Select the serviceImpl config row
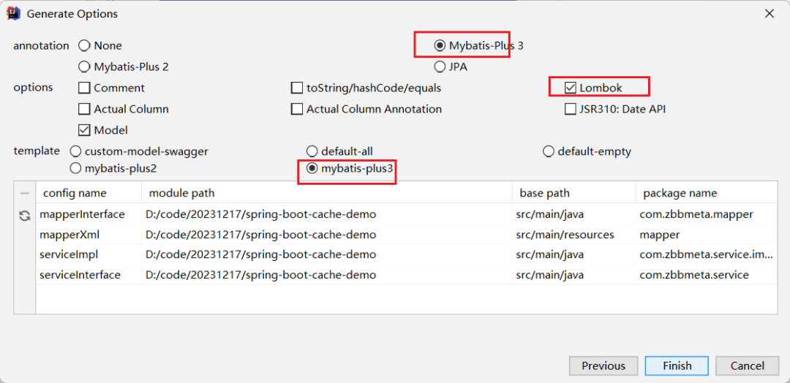 pyautogui.click(x=89, y=254)
